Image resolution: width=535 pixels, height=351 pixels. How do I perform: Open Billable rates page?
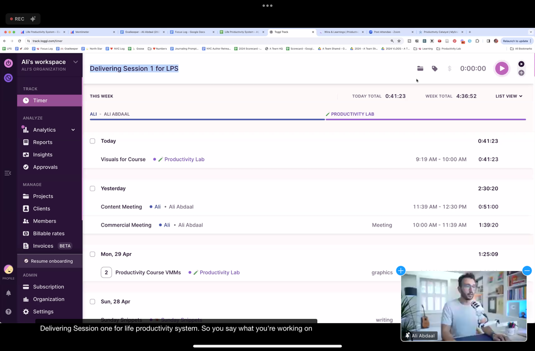[x=49, y=234]
